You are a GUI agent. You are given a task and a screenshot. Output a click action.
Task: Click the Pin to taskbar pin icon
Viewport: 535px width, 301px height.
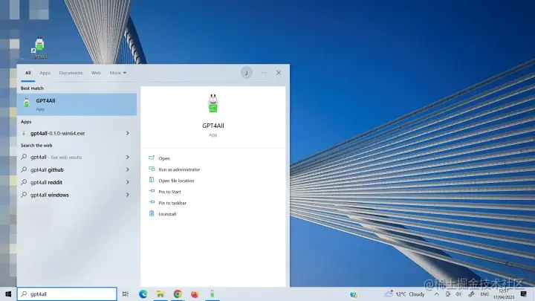click(152, 202)
